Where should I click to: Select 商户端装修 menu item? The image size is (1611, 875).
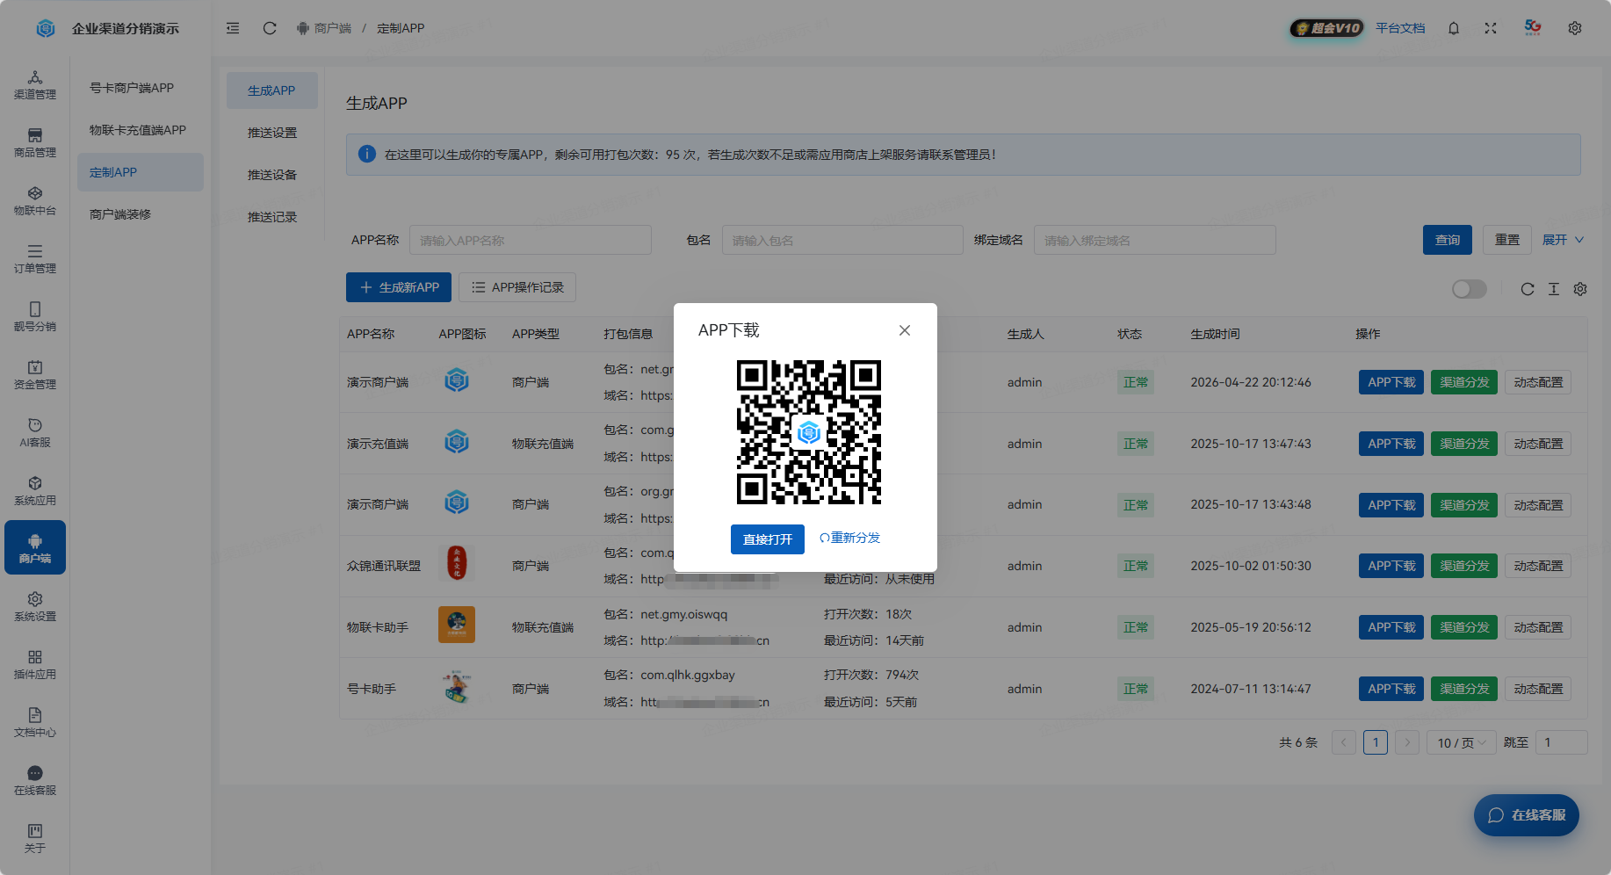[141, 214]
